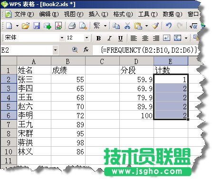The height and width of the screenshot is (179, 212).
Task: Click the Send by email icon
Action: [x=48, y=26]
